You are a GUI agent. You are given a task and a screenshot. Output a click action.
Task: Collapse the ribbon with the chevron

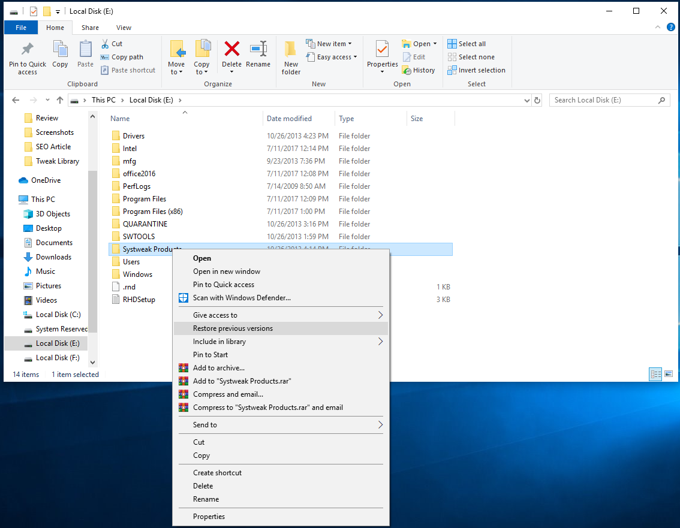tap(657, 27)
